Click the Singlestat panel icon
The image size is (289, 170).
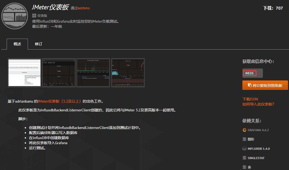tap(244, 158)
